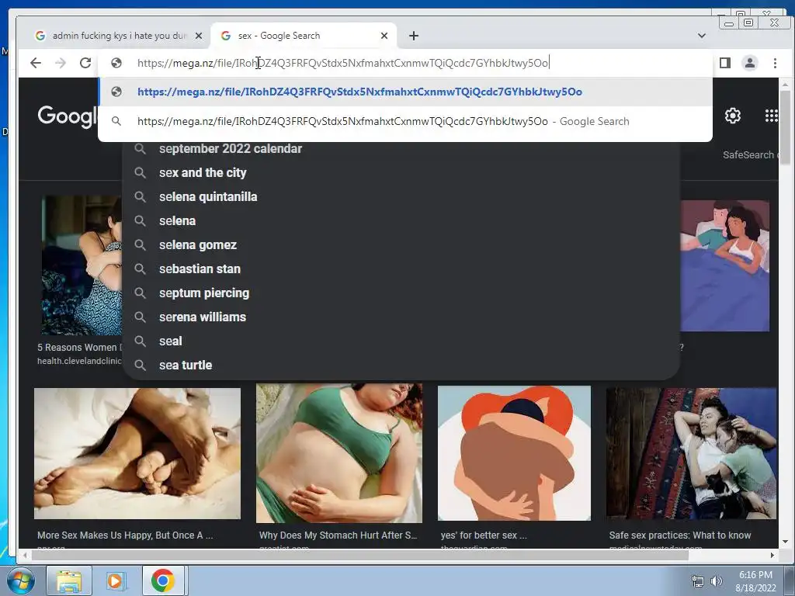Click 'Safe sex practices: What to know' caption
Viewport: 795px width, 596px height.
click(x=680, y=535)
